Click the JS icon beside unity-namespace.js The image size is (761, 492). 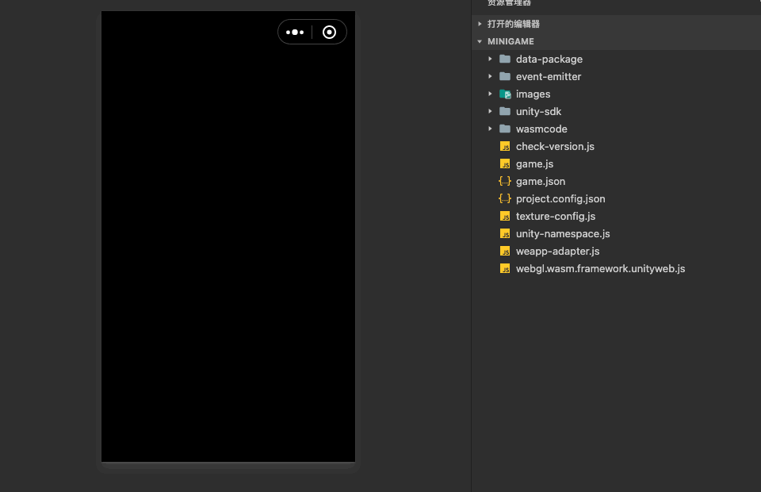[x=505, y=233]
